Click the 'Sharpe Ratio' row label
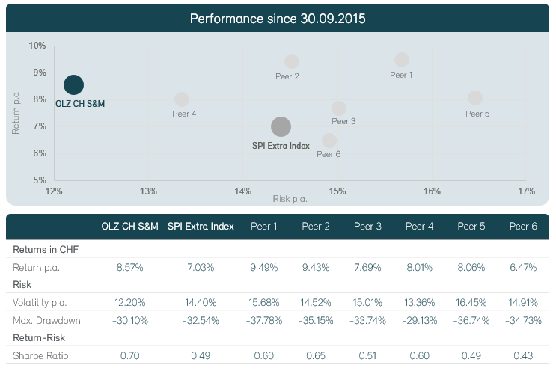Image resolution: width=556 pixels, height=371 pixels. (x=40, y=355)
